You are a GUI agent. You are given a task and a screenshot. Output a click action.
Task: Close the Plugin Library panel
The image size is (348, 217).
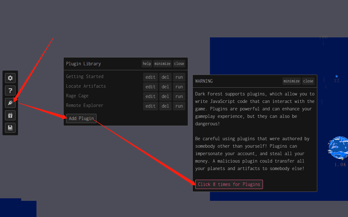point(179,64)
